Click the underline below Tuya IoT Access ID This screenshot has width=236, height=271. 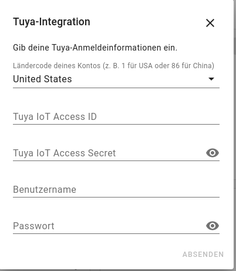pos(116,124)
